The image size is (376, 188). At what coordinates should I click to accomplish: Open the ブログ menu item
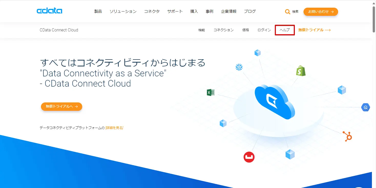(x=250, y=11)
